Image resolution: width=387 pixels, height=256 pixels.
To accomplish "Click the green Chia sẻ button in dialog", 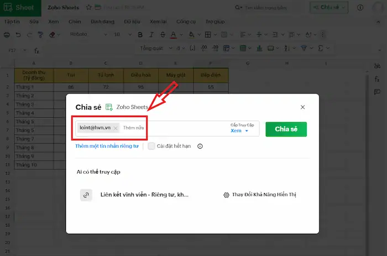I will (286, 129).
